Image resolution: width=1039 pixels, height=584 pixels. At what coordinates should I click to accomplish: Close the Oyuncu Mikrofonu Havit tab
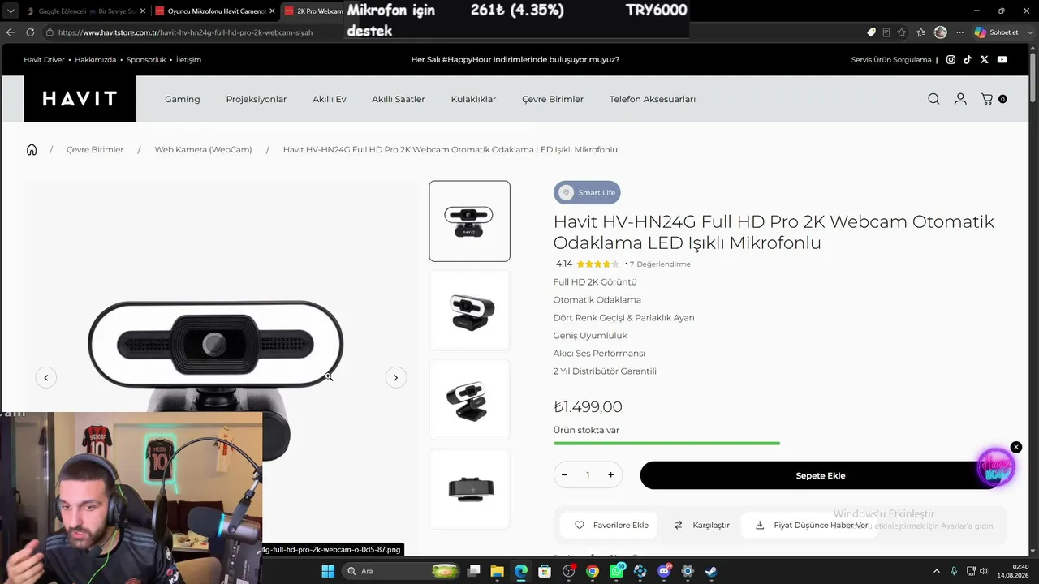[x=273, y=11]
